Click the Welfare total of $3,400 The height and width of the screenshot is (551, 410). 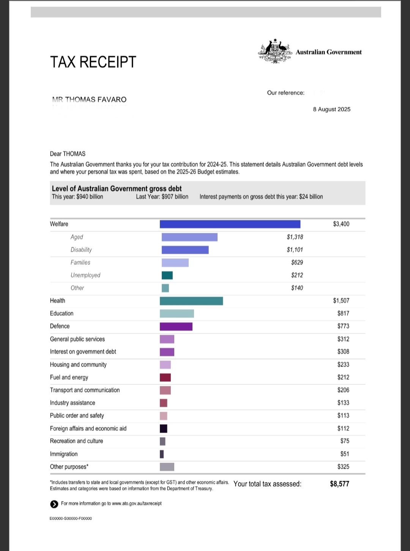341,224
